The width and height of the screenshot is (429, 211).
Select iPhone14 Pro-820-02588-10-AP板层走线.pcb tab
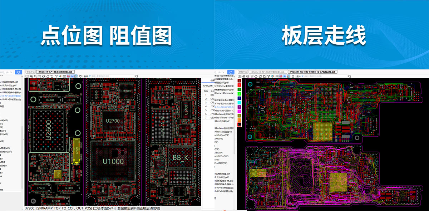pos(313,72)
